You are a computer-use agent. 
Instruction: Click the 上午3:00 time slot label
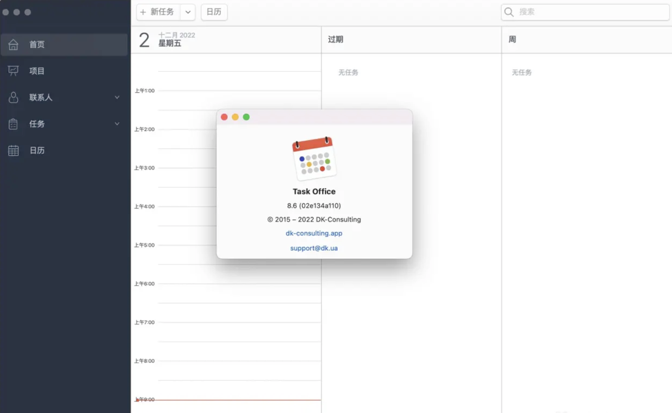click(x=144, y=168)
